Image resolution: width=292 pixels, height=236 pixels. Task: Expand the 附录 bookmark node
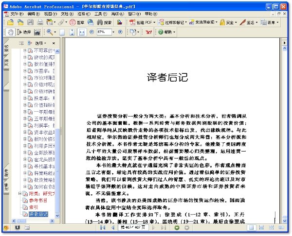pyautogui.click(x=20, y=193)
